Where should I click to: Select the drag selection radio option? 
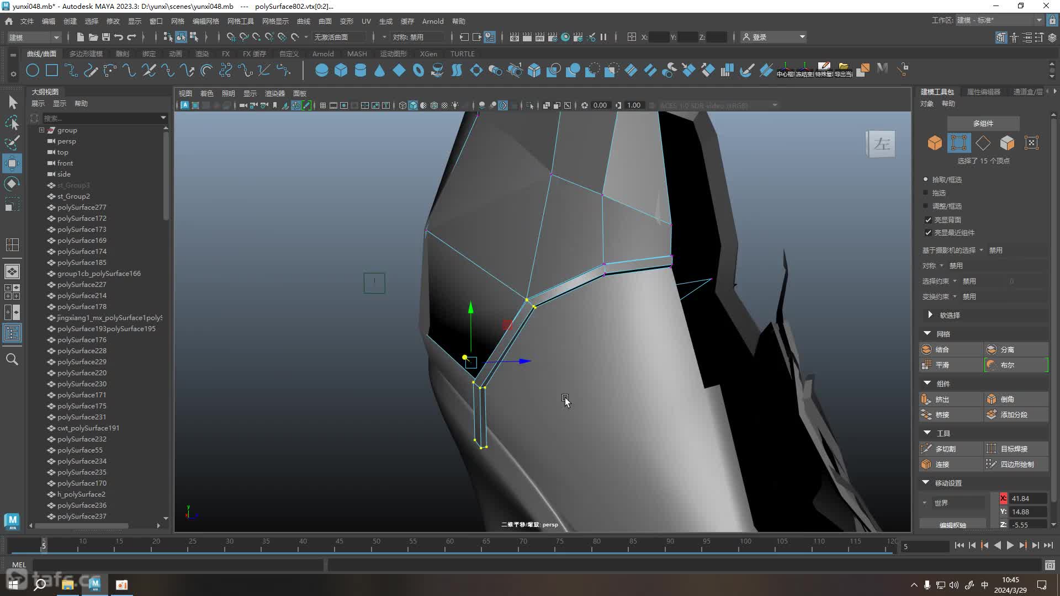[x=926, y=193]
